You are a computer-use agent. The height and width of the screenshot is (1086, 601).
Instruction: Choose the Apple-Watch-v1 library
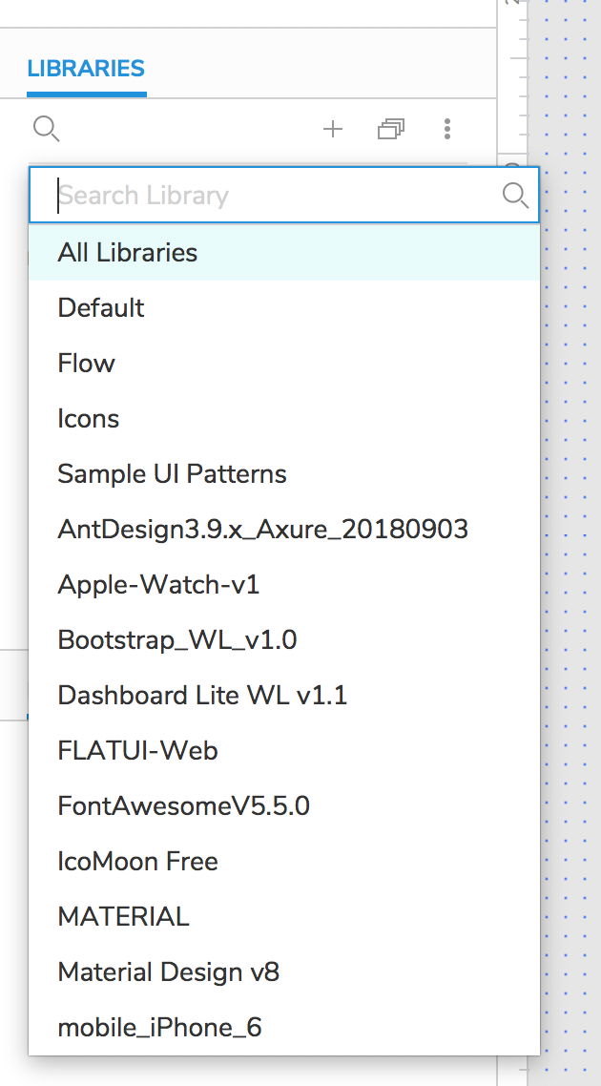284,585
